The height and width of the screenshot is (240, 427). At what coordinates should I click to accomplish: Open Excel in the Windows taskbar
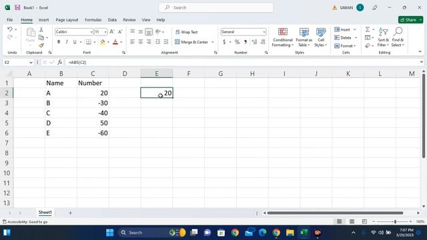304,233
